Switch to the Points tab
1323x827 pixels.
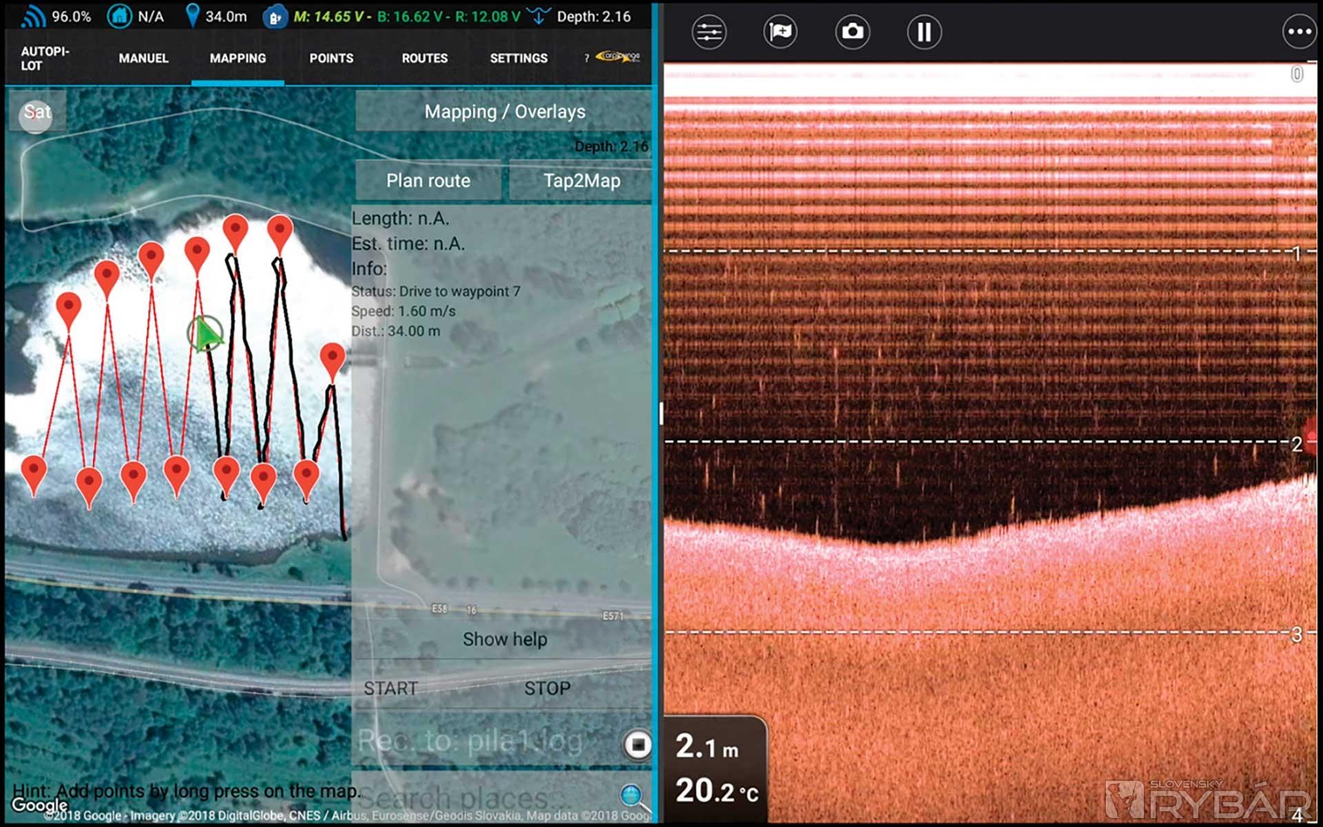pos(331,59)
